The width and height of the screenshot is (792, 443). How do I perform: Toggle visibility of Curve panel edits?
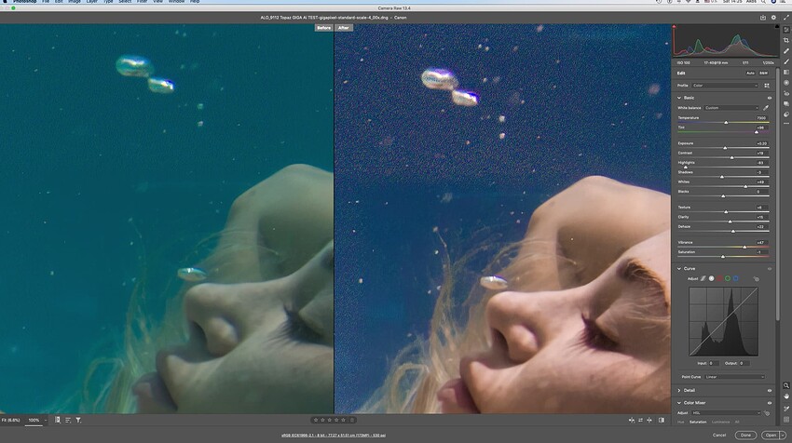[769, 268]
